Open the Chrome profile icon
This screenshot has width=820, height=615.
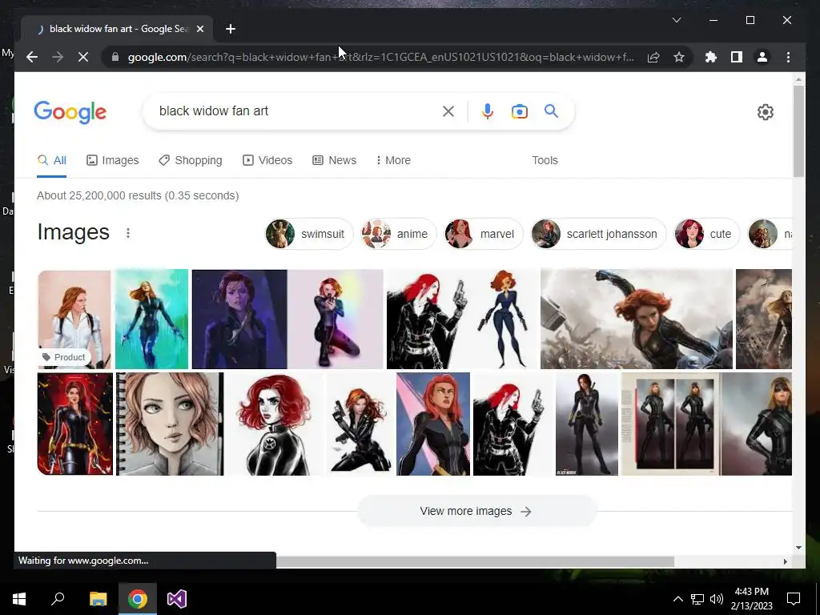[x=762, y=57]
